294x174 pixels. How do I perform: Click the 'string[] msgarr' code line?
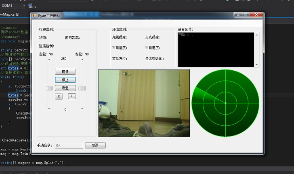tap(33, 163)
